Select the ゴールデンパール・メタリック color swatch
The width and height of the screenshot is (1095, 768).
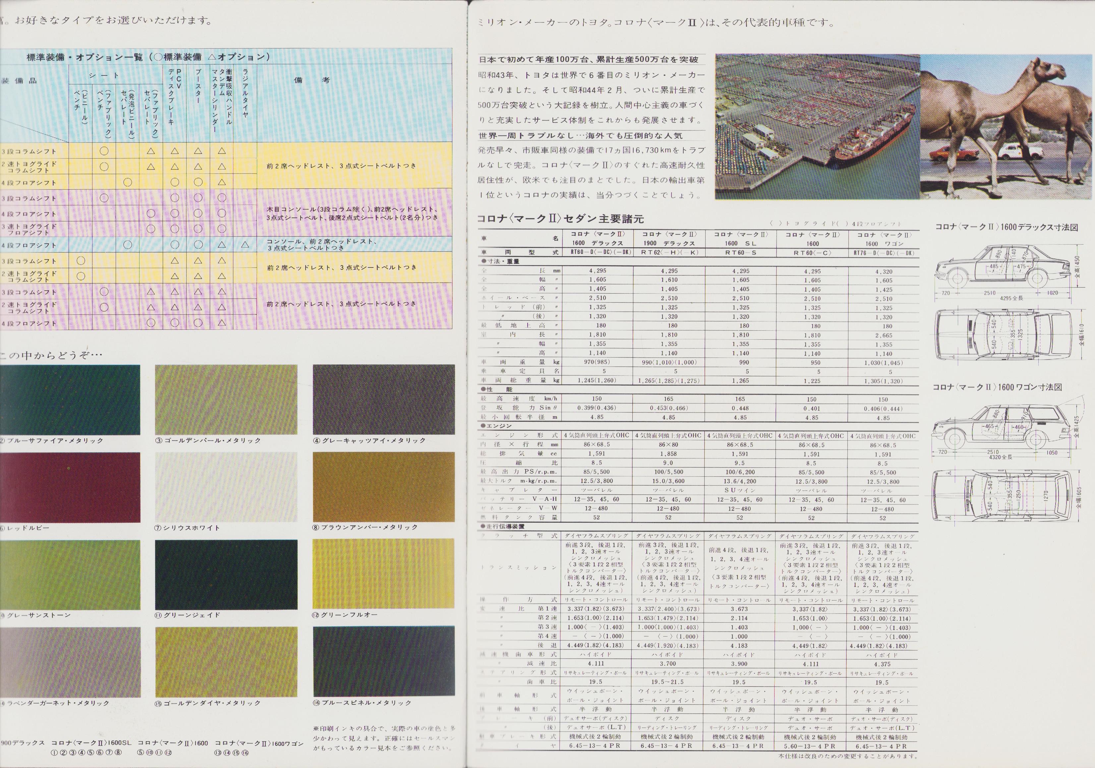[226, 400]
